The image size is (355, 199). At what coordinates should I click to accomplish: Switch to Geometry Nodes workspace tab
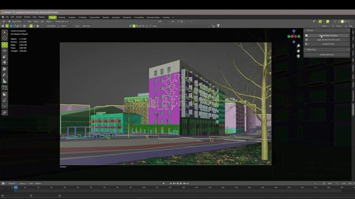153,17
